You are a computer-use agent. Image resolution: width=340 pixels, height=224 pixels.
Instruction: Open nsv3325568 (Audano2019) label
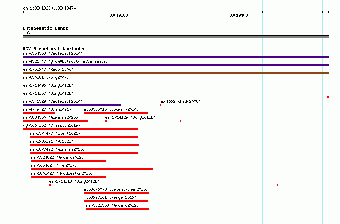(x=112, y=205)
